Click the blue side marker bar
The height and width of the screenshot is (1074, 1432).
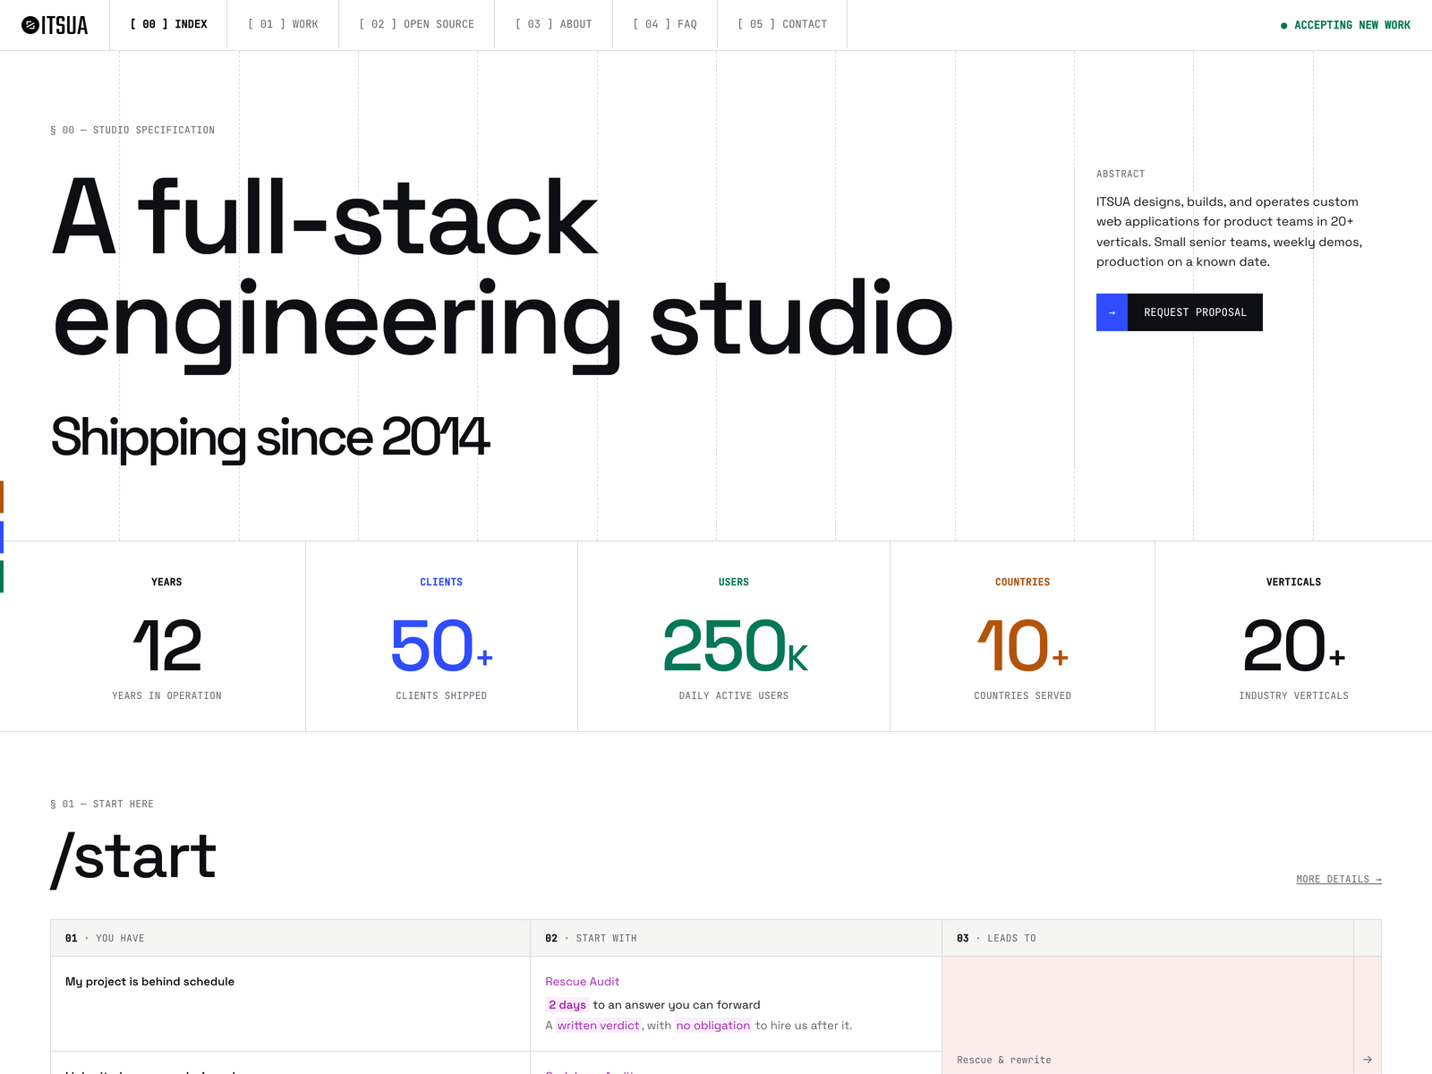[2, 537]
